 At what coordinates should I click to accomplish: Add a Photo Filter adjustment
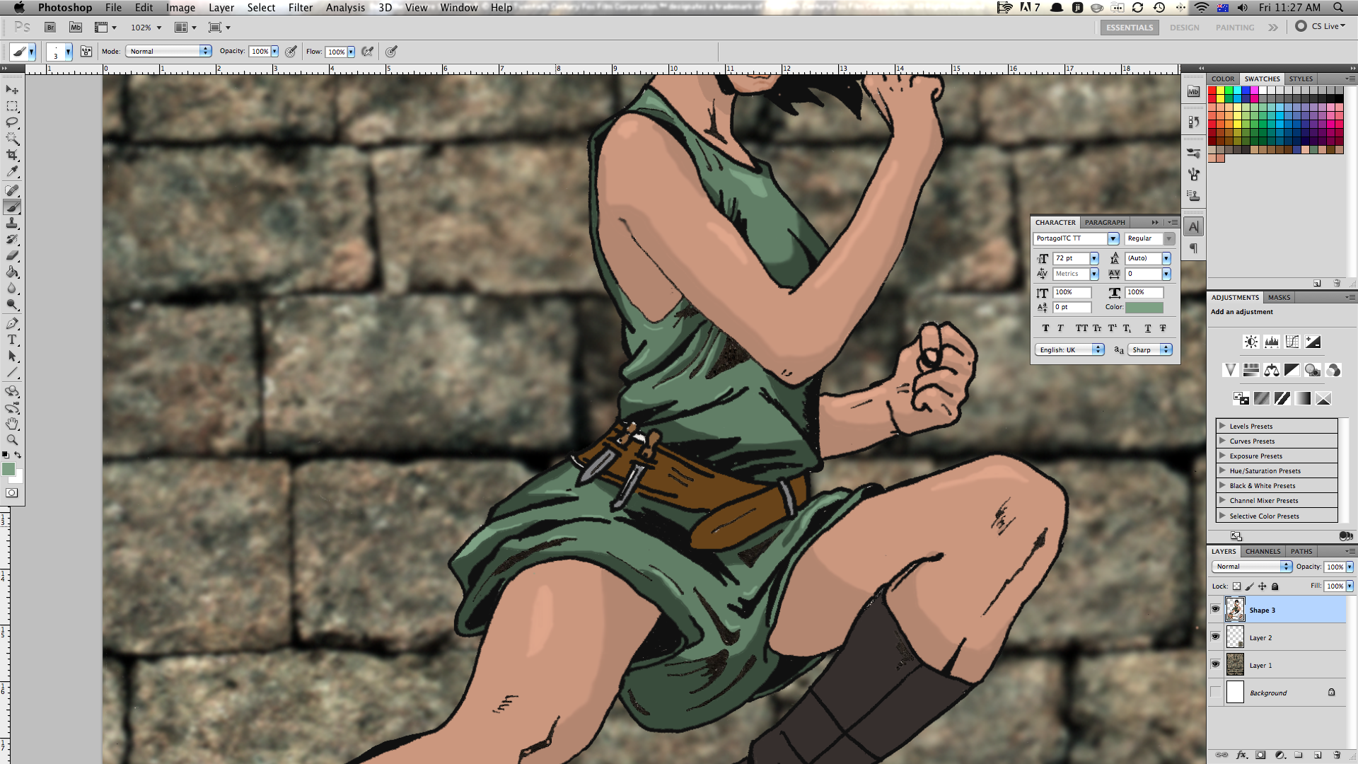(x=1313, y=370)
